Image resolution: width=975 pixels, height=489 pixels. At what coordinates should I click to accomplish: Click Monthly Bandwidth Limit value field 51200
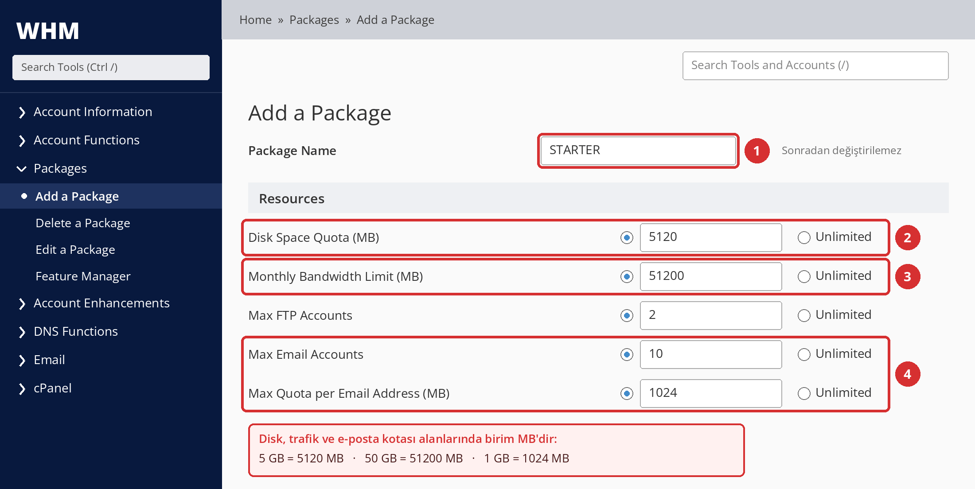tap(711, 276)
